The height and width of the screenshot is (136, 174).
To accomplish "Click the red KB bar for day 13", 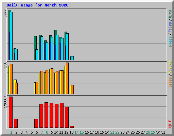I will (72, 127).
